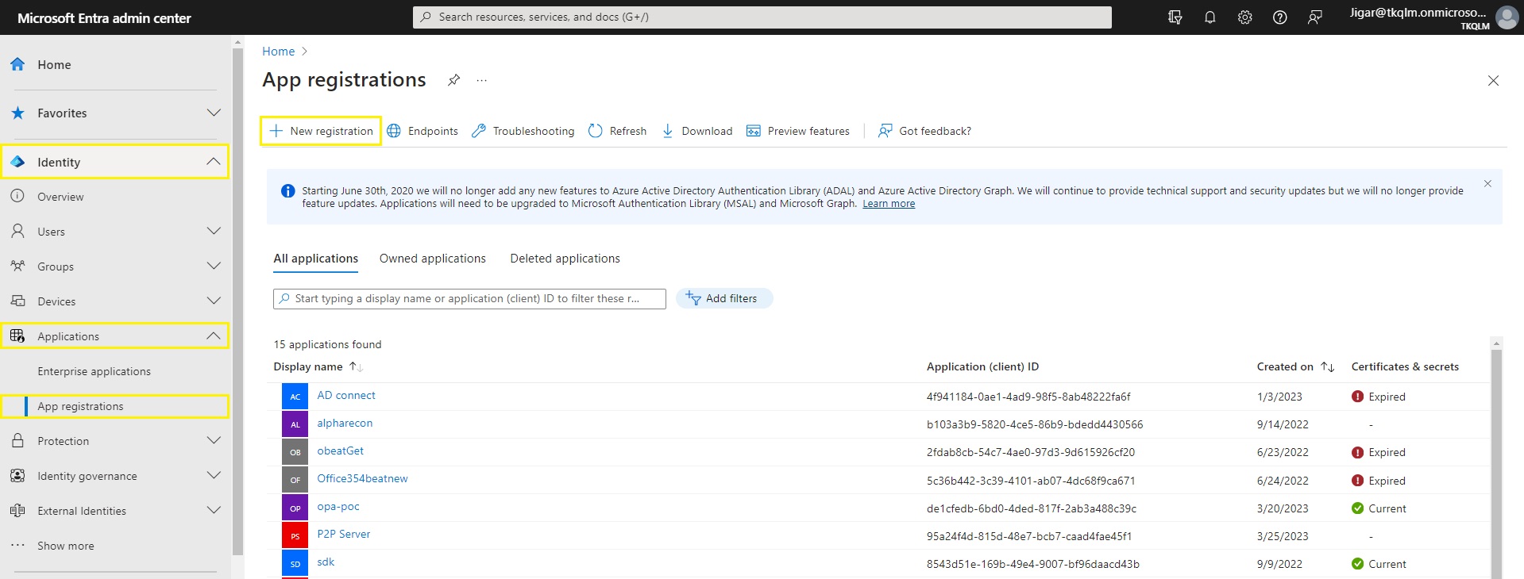Viewport: 1524px width, 579px height.
Task: Open the Help question mark icon
Action: 1280,17
